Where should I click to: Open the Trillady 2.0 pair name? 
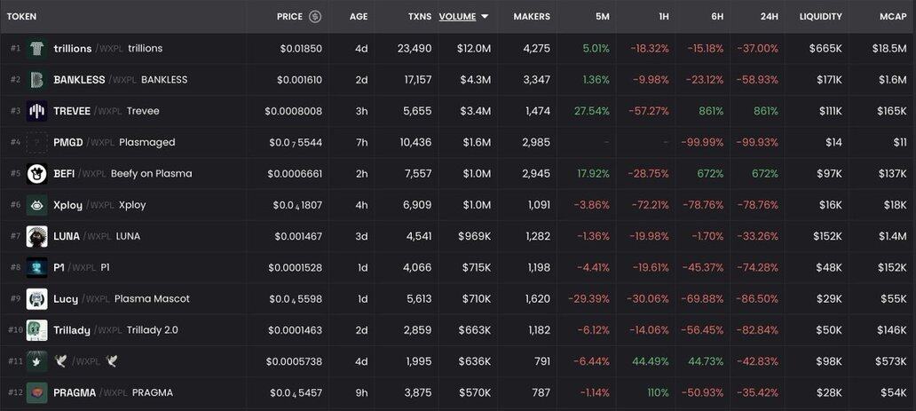pos(115,329)
